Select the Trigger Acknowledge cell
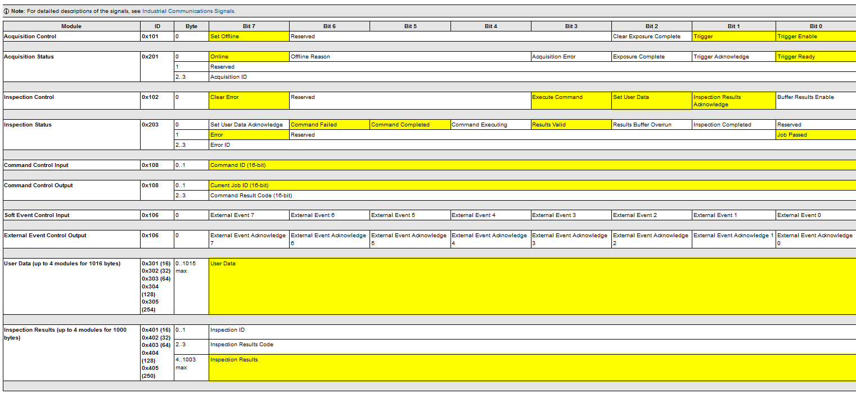The height and width of the screenshot is (398, 856). click(x=734, y=57)
